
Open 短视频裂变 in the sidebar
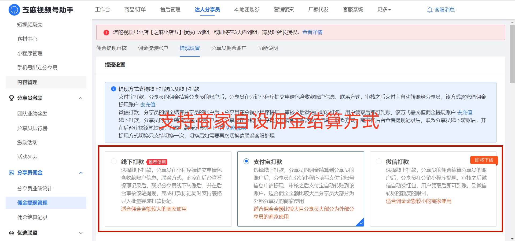tap(30, 25)
